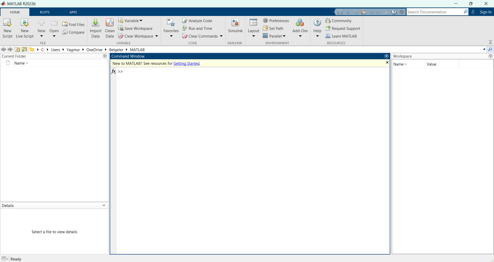Click Clear Commands
Screen dimensions: 494x262
(x=200, y=36)
